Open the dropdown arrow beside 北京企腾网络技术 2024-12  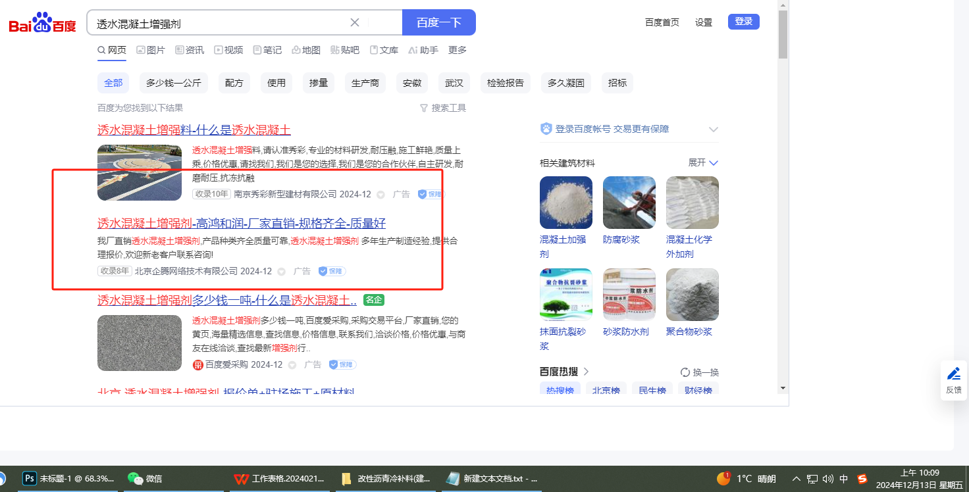(x=281, y=272)
